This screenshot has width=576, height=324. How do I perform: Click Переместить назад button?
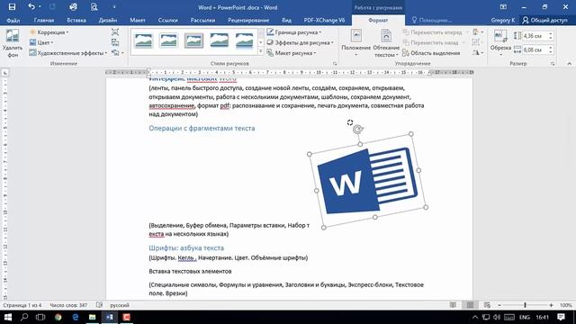pos(430,42)
